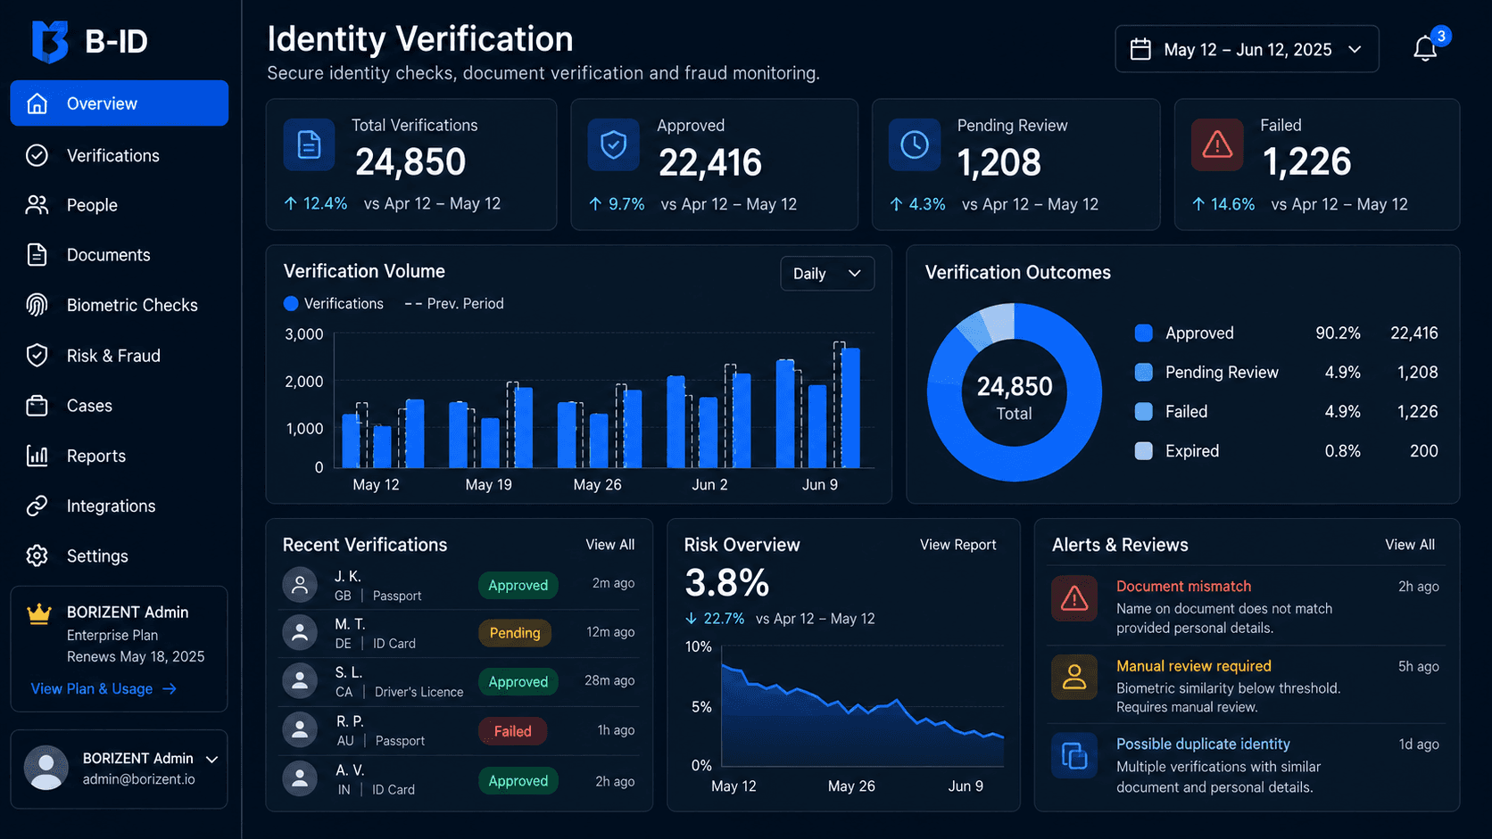Viewport: 1492px width, 839px height.
Task: Click the Approved shield check icon
Action: (613, 144)
